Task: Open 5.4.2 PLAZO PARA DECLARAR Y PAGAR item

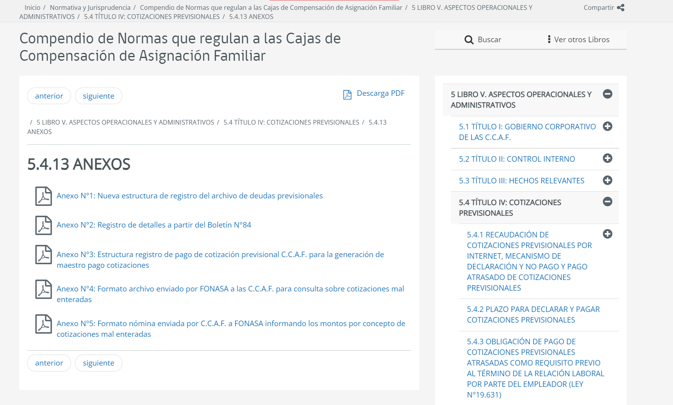Action: coord(533,315)
